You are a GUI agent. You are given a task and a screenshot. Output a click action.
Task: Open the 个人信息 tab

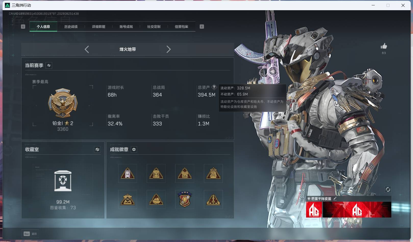[43, 27]
